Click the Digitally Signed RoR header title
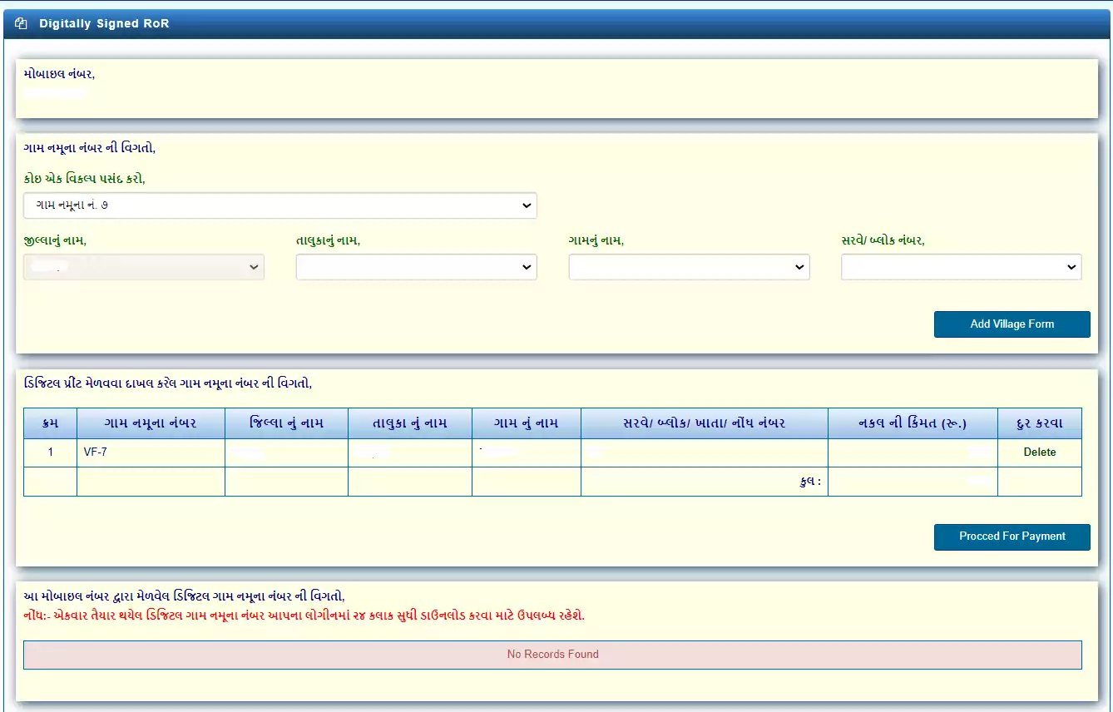The height and width of the screenshot is (712, 1113). coord(104,24)
